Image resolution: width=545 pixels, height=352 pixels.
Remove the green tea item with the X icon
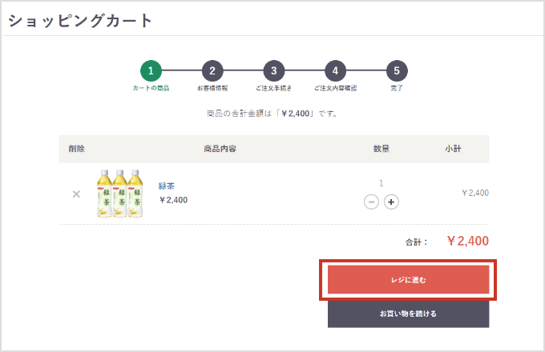click(76, 194)
